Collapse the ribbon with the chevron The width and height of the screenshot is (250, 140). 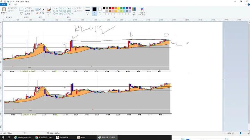[246, 5]
